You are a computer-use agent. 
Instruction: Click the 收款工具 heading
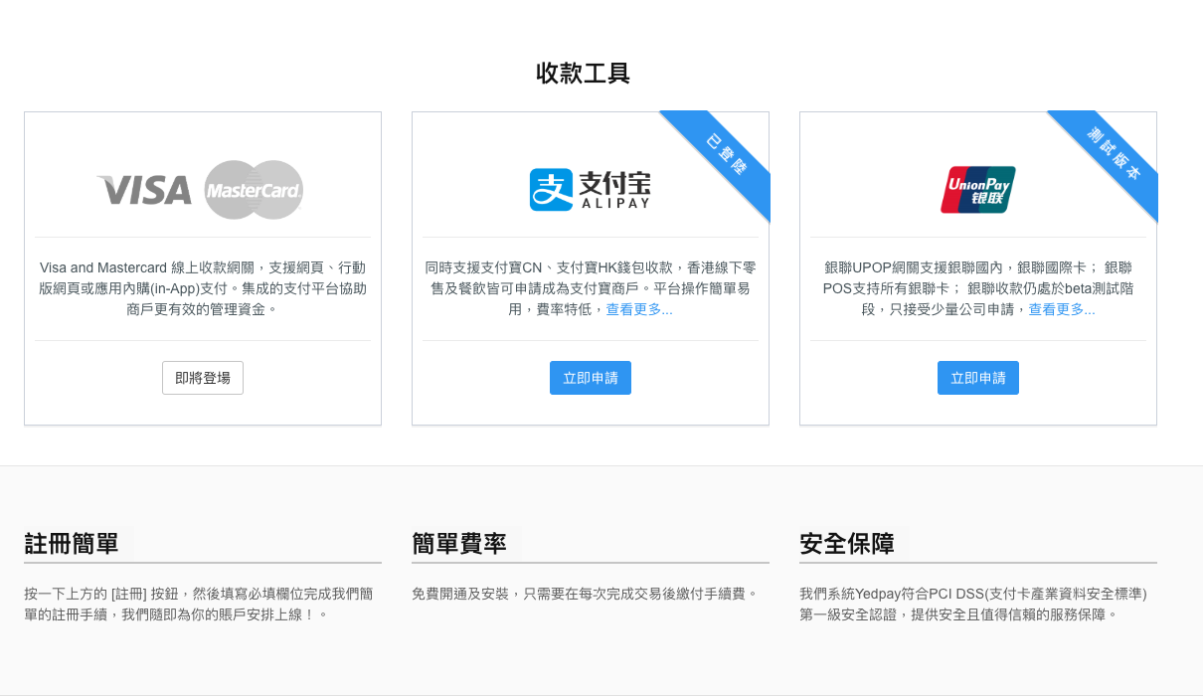tap(583, 74)
